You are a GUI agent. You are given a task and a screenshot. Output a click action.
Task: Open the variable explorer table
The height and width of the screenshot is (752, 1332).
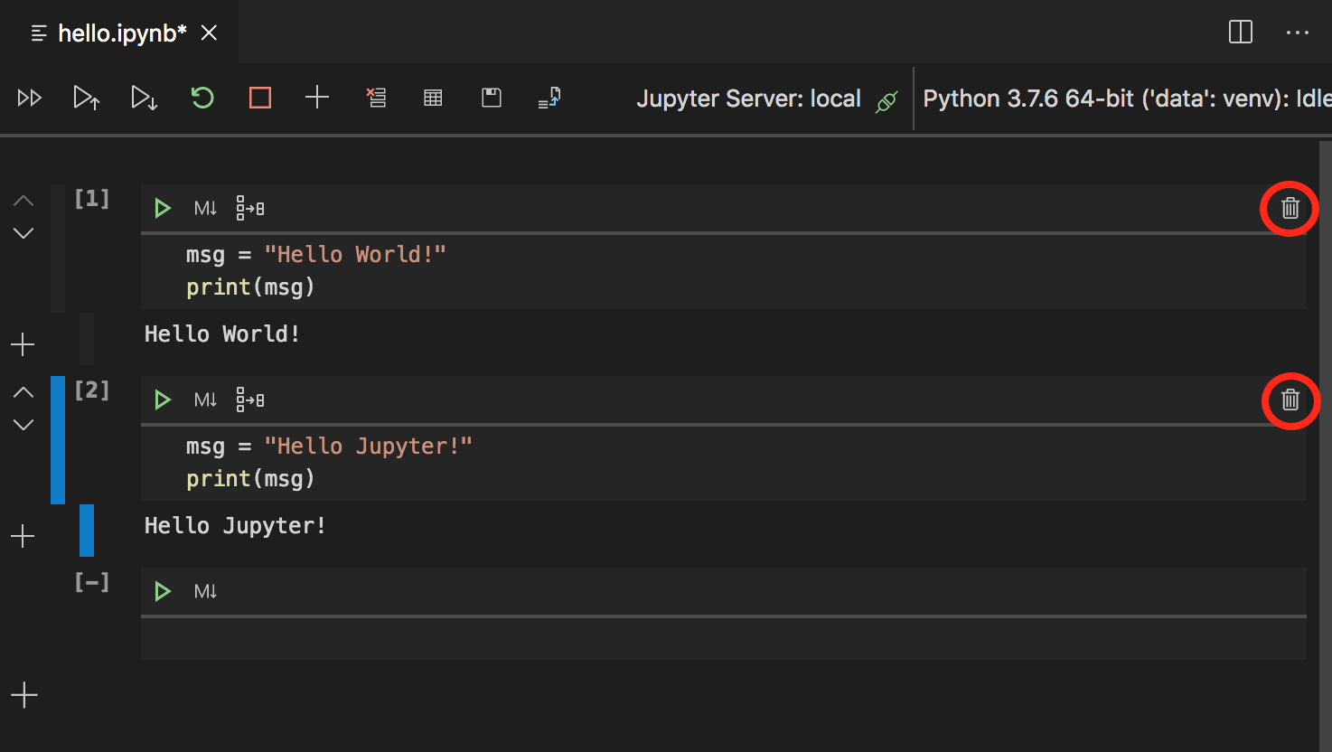pos(434,98)
